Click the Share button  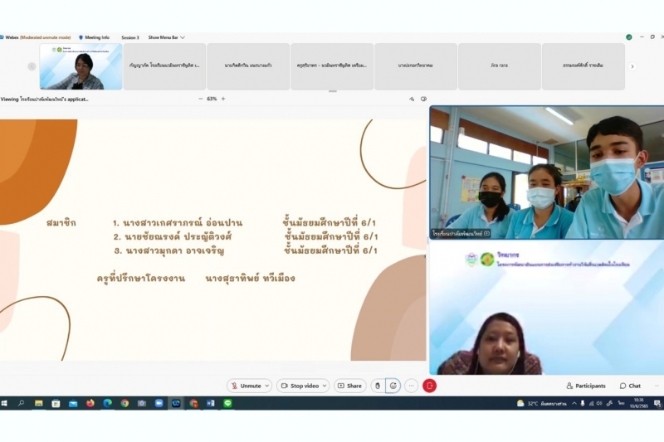coord(349,386)
